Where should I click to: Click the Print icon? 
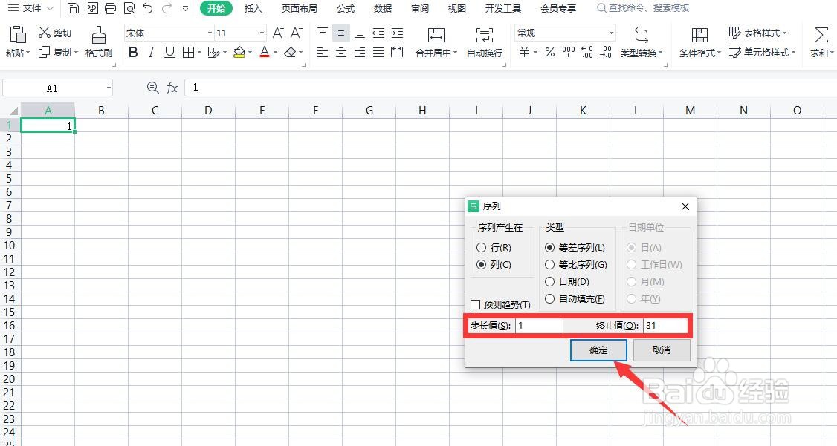111,8
